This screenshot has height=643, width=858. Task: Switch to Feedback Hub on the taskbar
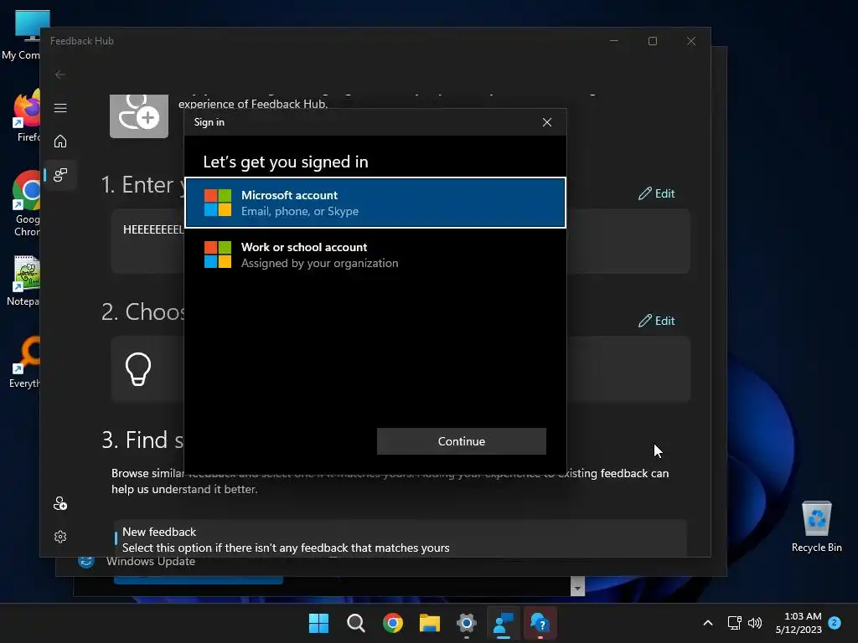pos(504,623)
